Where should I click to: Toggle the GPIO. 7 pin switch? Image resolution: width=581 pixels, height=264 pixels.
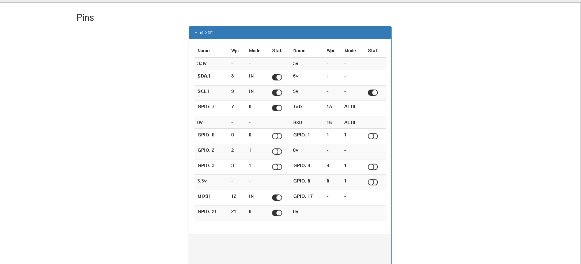(x=277, y=108)
